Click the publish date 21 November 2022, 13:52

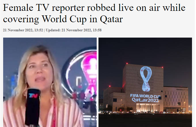[23, 30]
